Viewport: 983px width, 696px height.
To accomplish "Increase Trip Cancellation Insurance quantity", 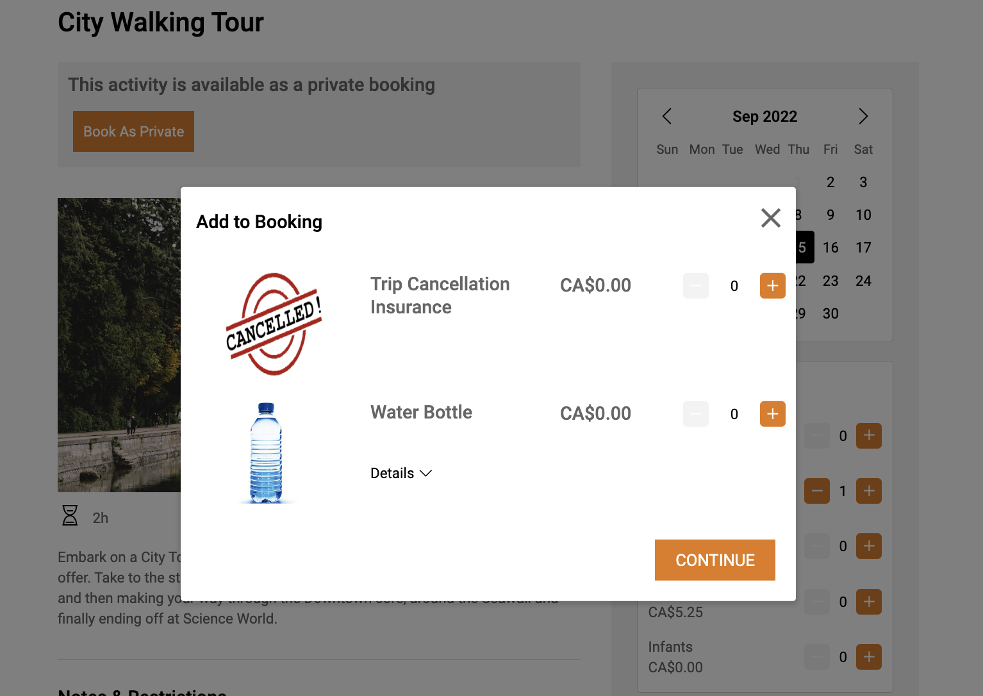I will point(772,286).
